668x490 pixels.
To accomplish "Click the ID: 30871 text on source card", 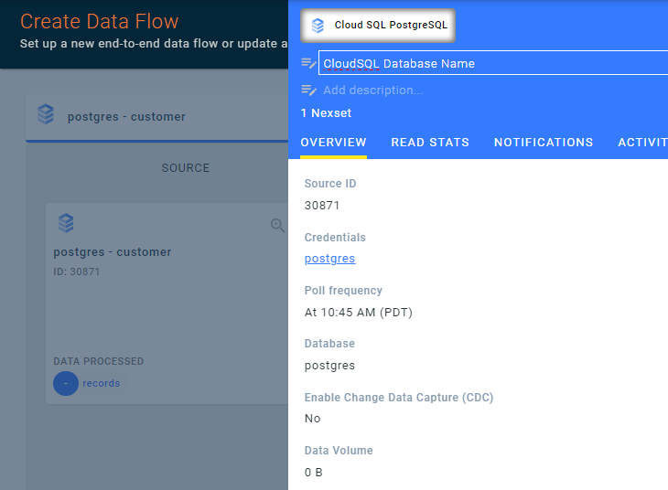I will coord(76,272).
